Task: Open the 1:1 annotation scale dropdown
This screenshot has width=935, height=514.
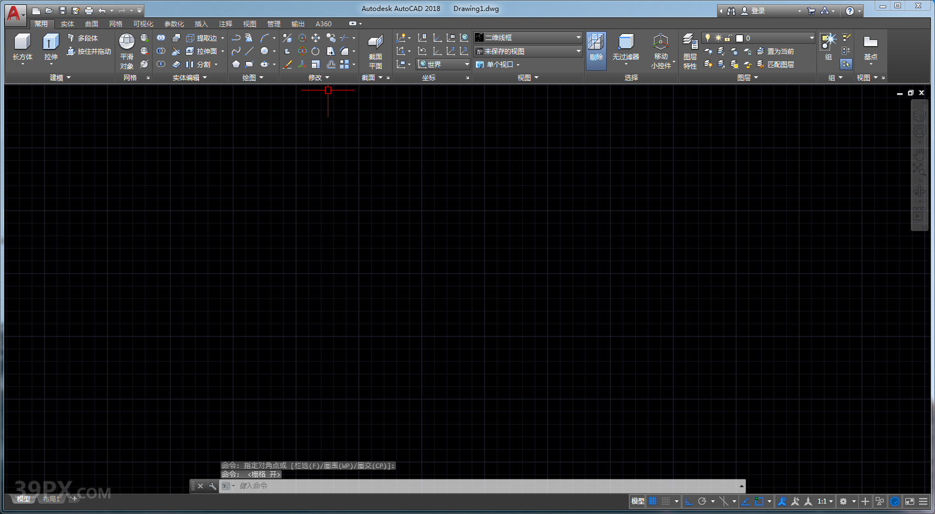Action: pyautogui.click(x=825, y=501)
